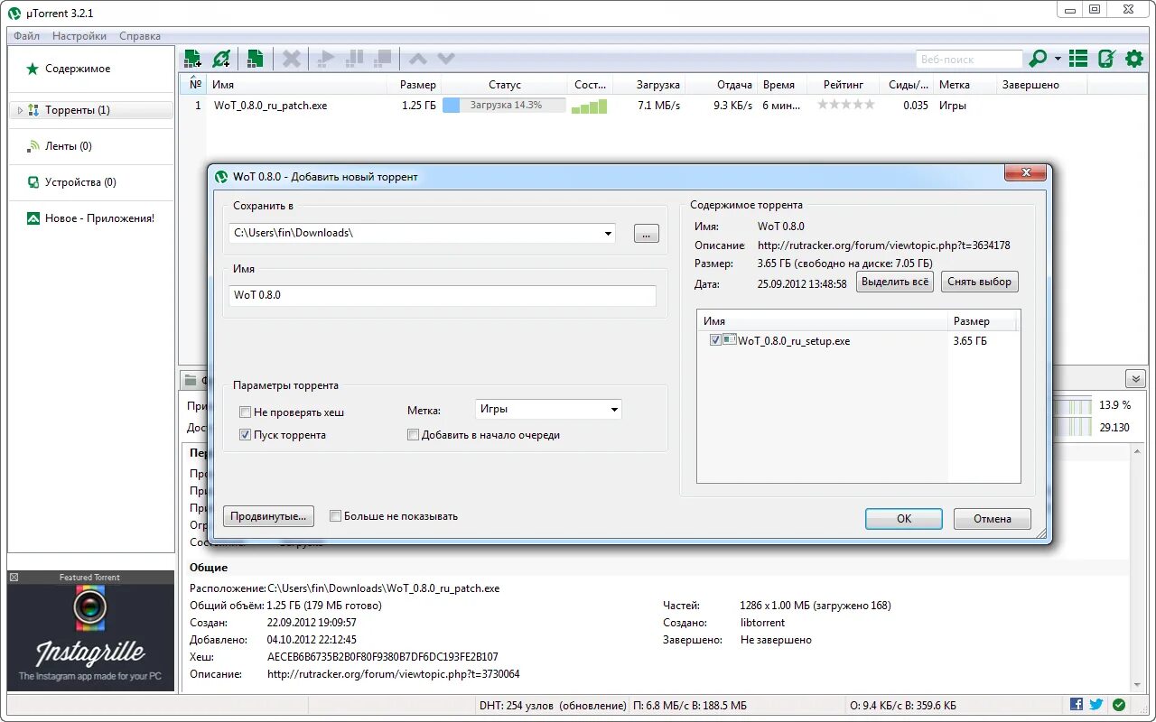1156x722 pixels.
Task: Sort by the Размер column header
Action: [417, 85]
